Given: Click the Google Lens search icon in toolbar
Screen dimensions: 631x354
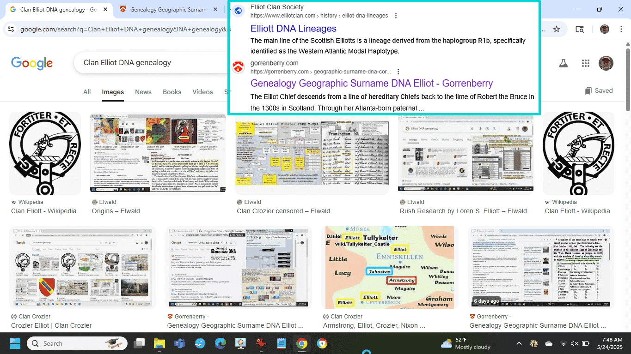Looking at the screenshot, I should 580,29.
